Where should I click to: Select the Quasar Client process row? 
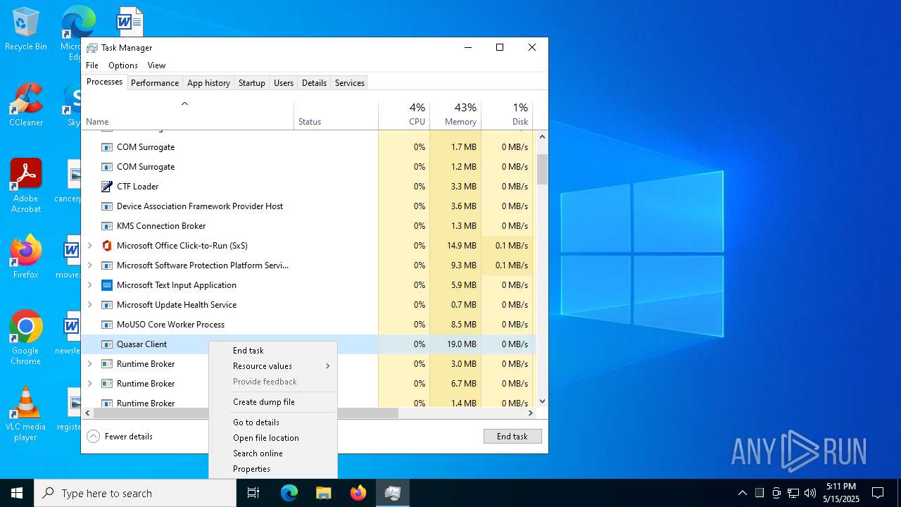(308, 344)
